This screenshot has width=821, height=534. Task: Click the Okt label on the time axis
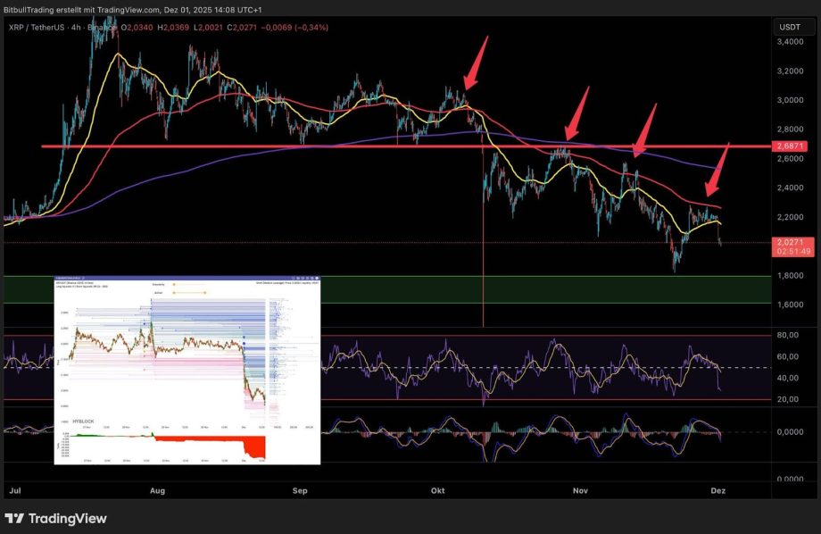437,490
